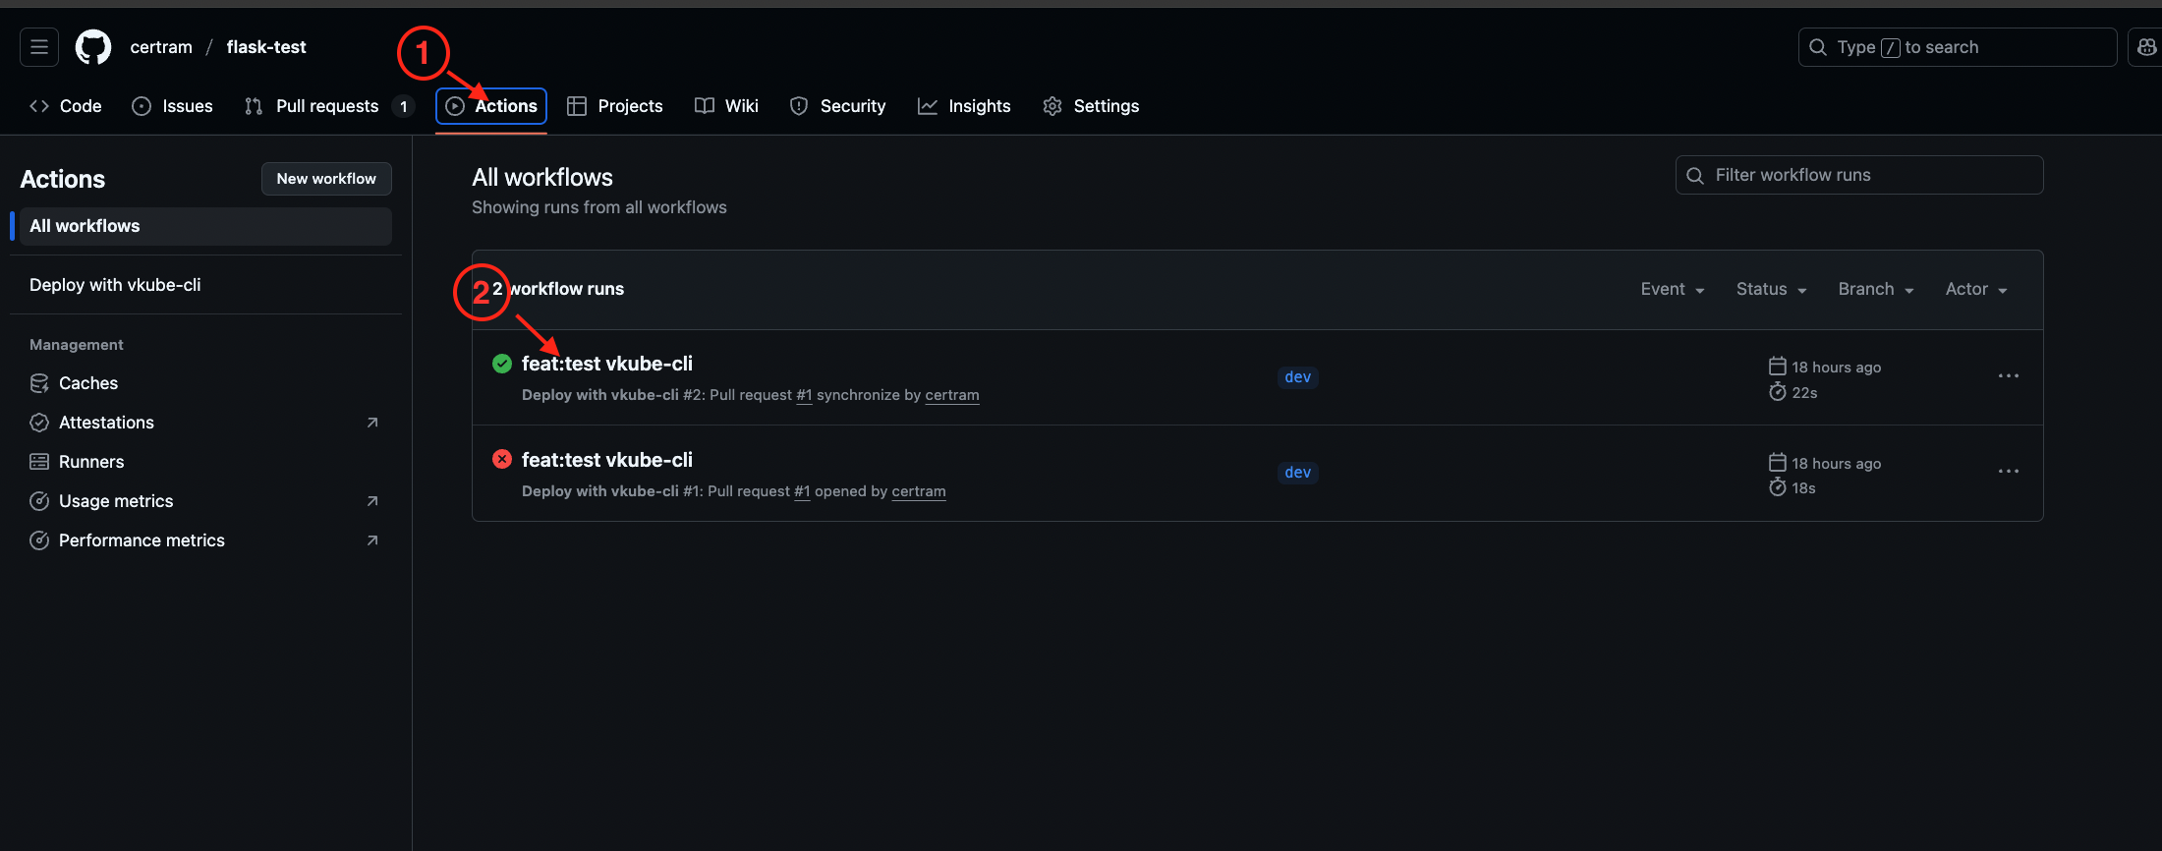Click the Attestations verified icon
This screenshot has width=2162, height=851.
[x=39, y=423]
